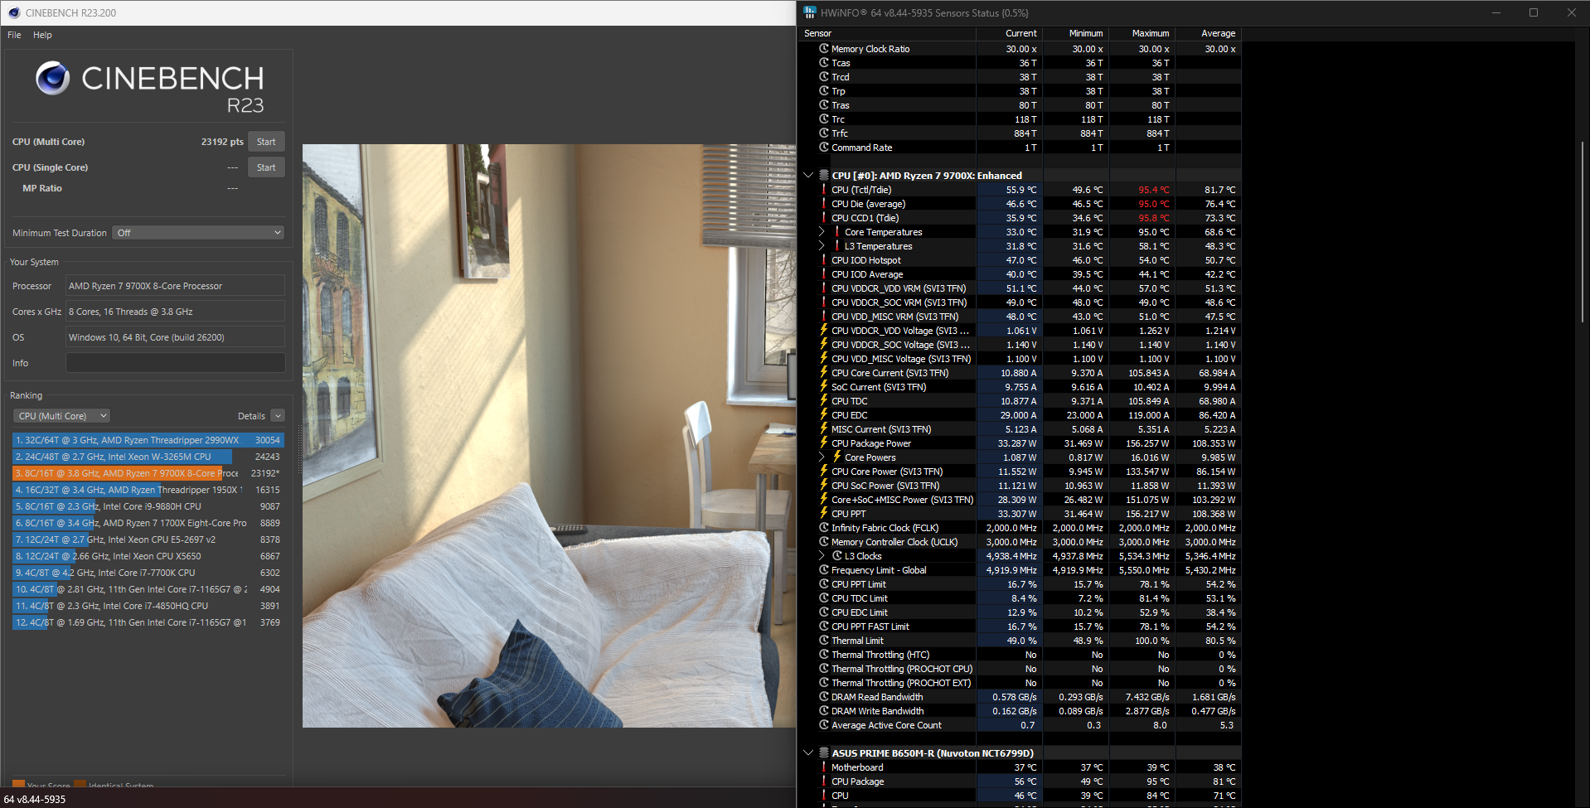Select ranking entry Threadripper 1950X
Screen dimensions: 1590x808
148,490
